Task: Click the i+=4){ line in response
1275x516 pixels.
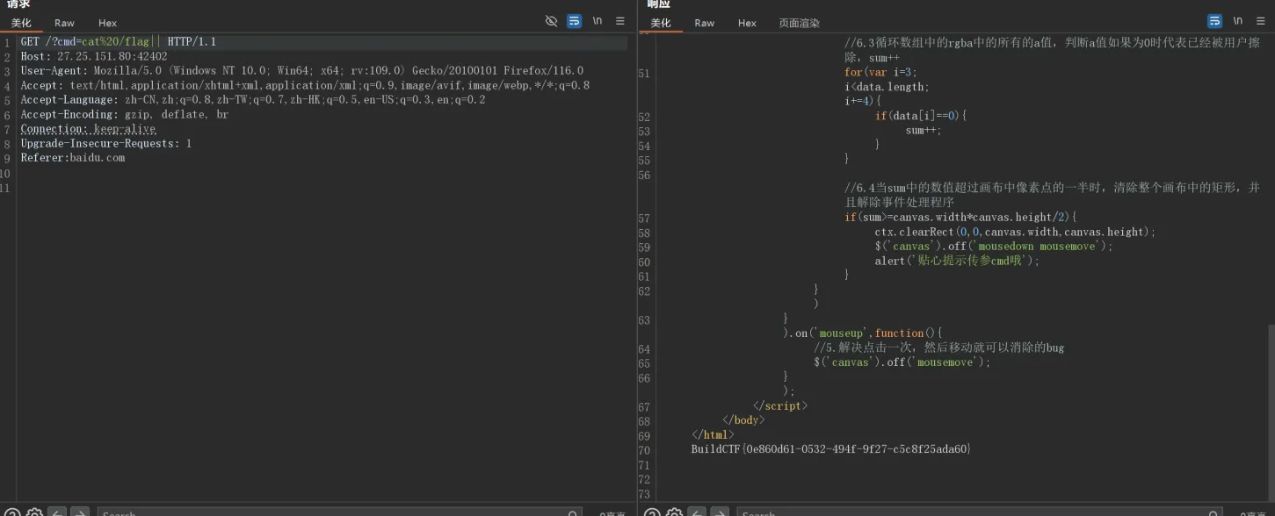Action: [x=863, y=101]
